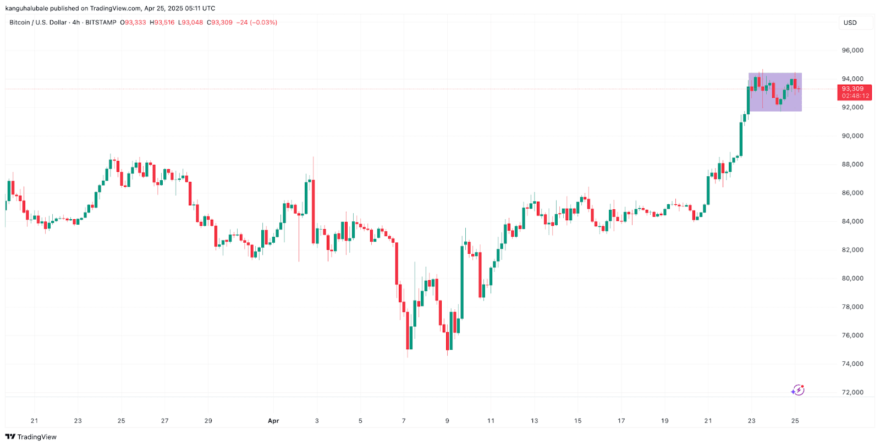Click the low value L93,048
The height and width of the screenshot is (446, 880).
point(190,23)
